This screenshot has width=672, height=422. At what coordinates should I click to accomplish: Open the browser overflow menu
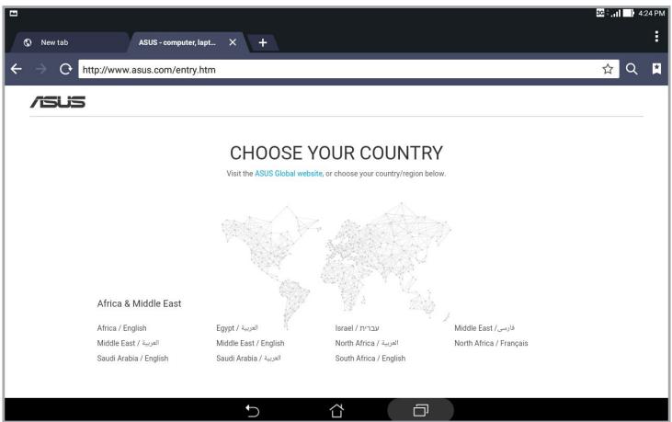point(656,37)
